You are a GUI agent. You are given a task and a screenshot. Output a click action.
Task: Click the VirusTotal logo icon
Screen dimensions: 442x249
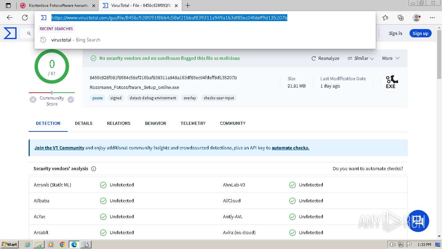pos(10,33)
